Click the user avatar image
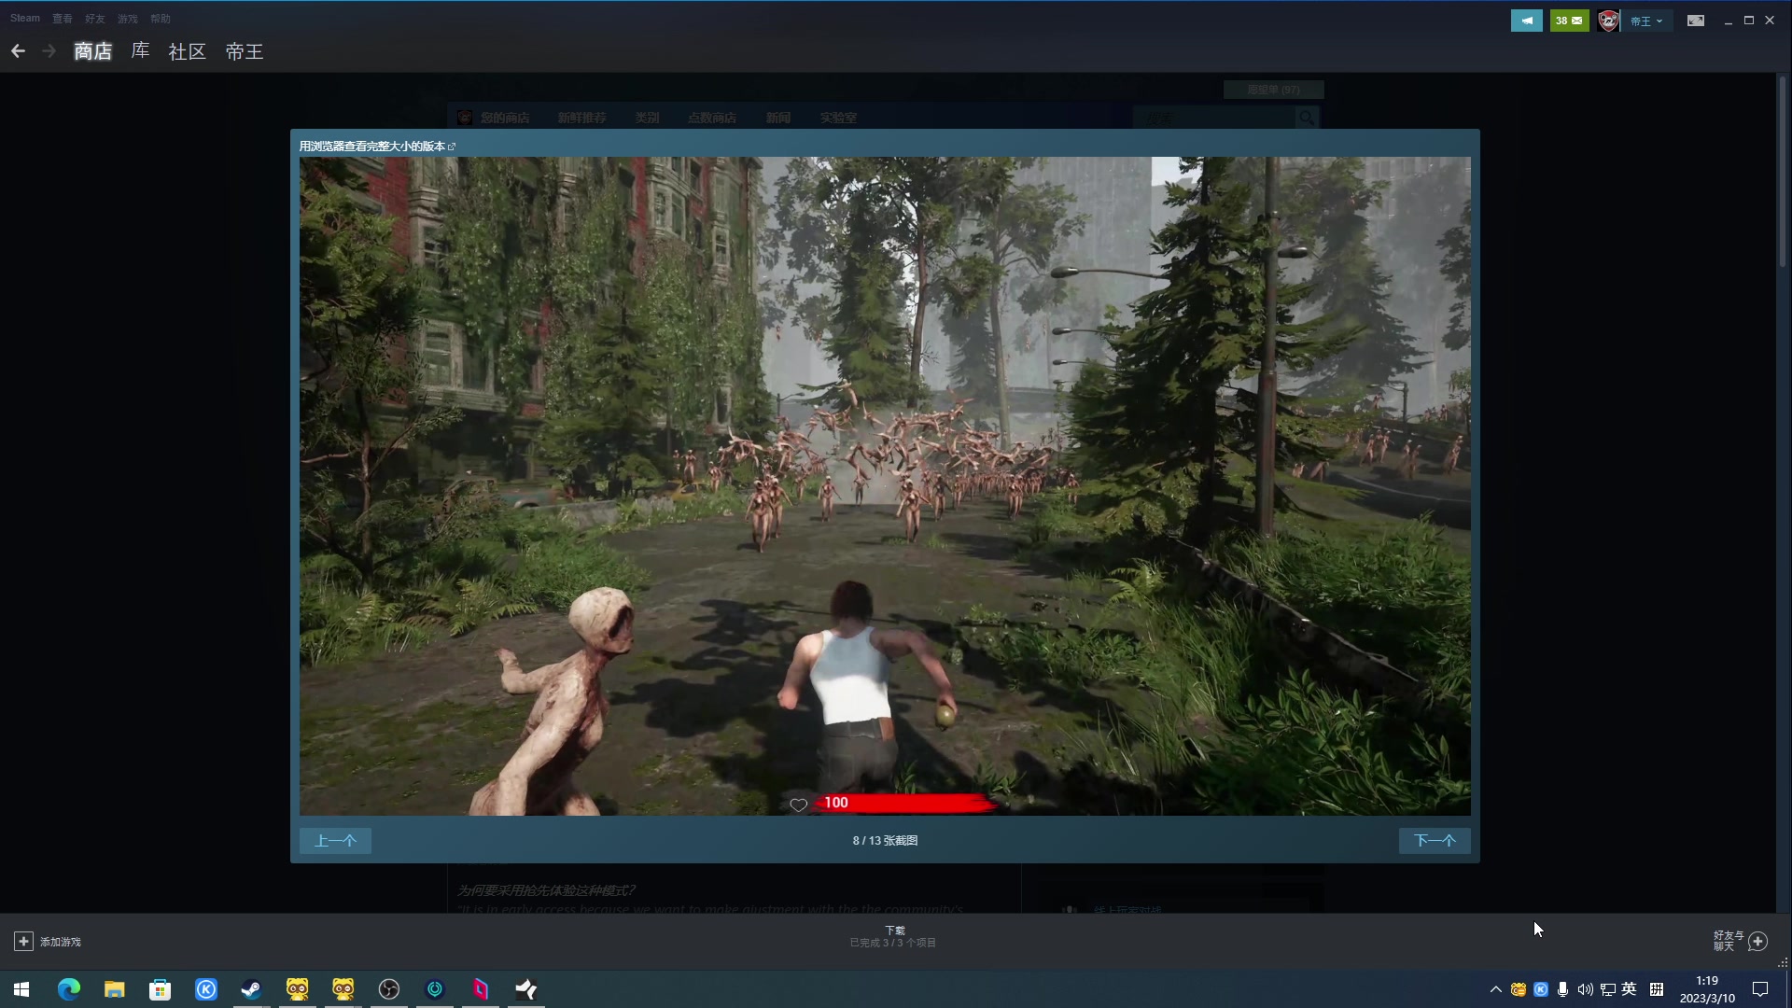 click(1608, 21)
